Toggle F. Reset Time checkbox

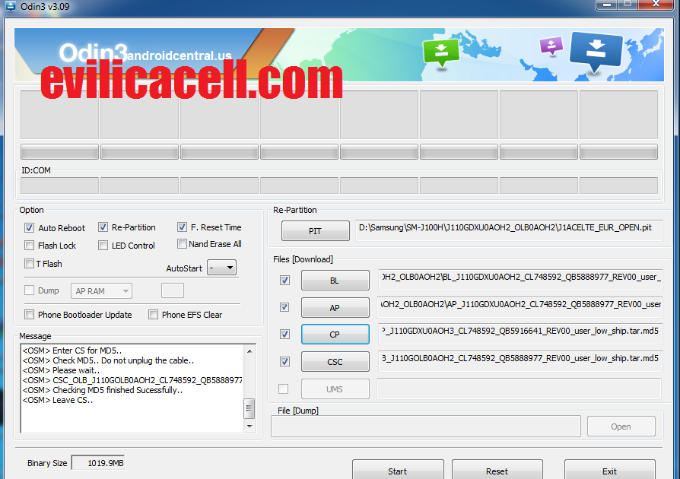pos(182,227)
